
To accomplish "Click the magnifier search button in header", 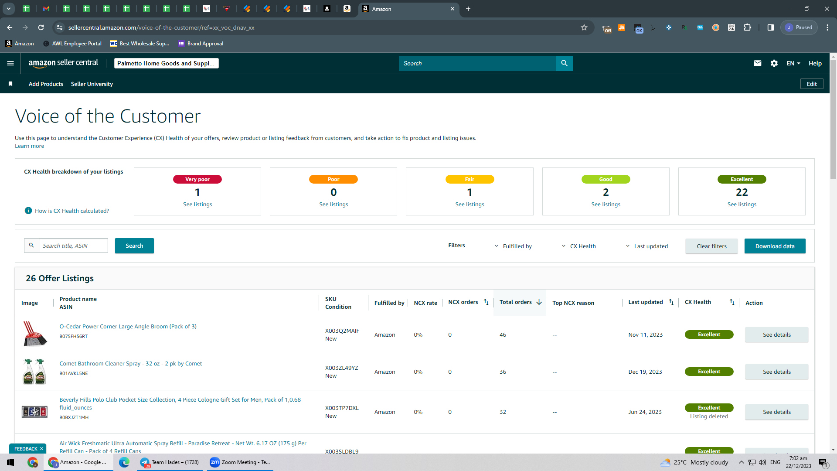I will click(x=564, y=63).
